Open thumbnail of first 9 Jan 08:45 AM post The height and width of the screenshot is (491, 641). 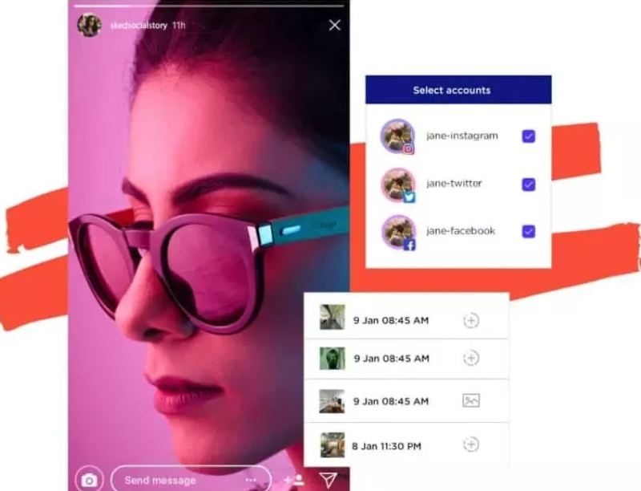(332, 317)
